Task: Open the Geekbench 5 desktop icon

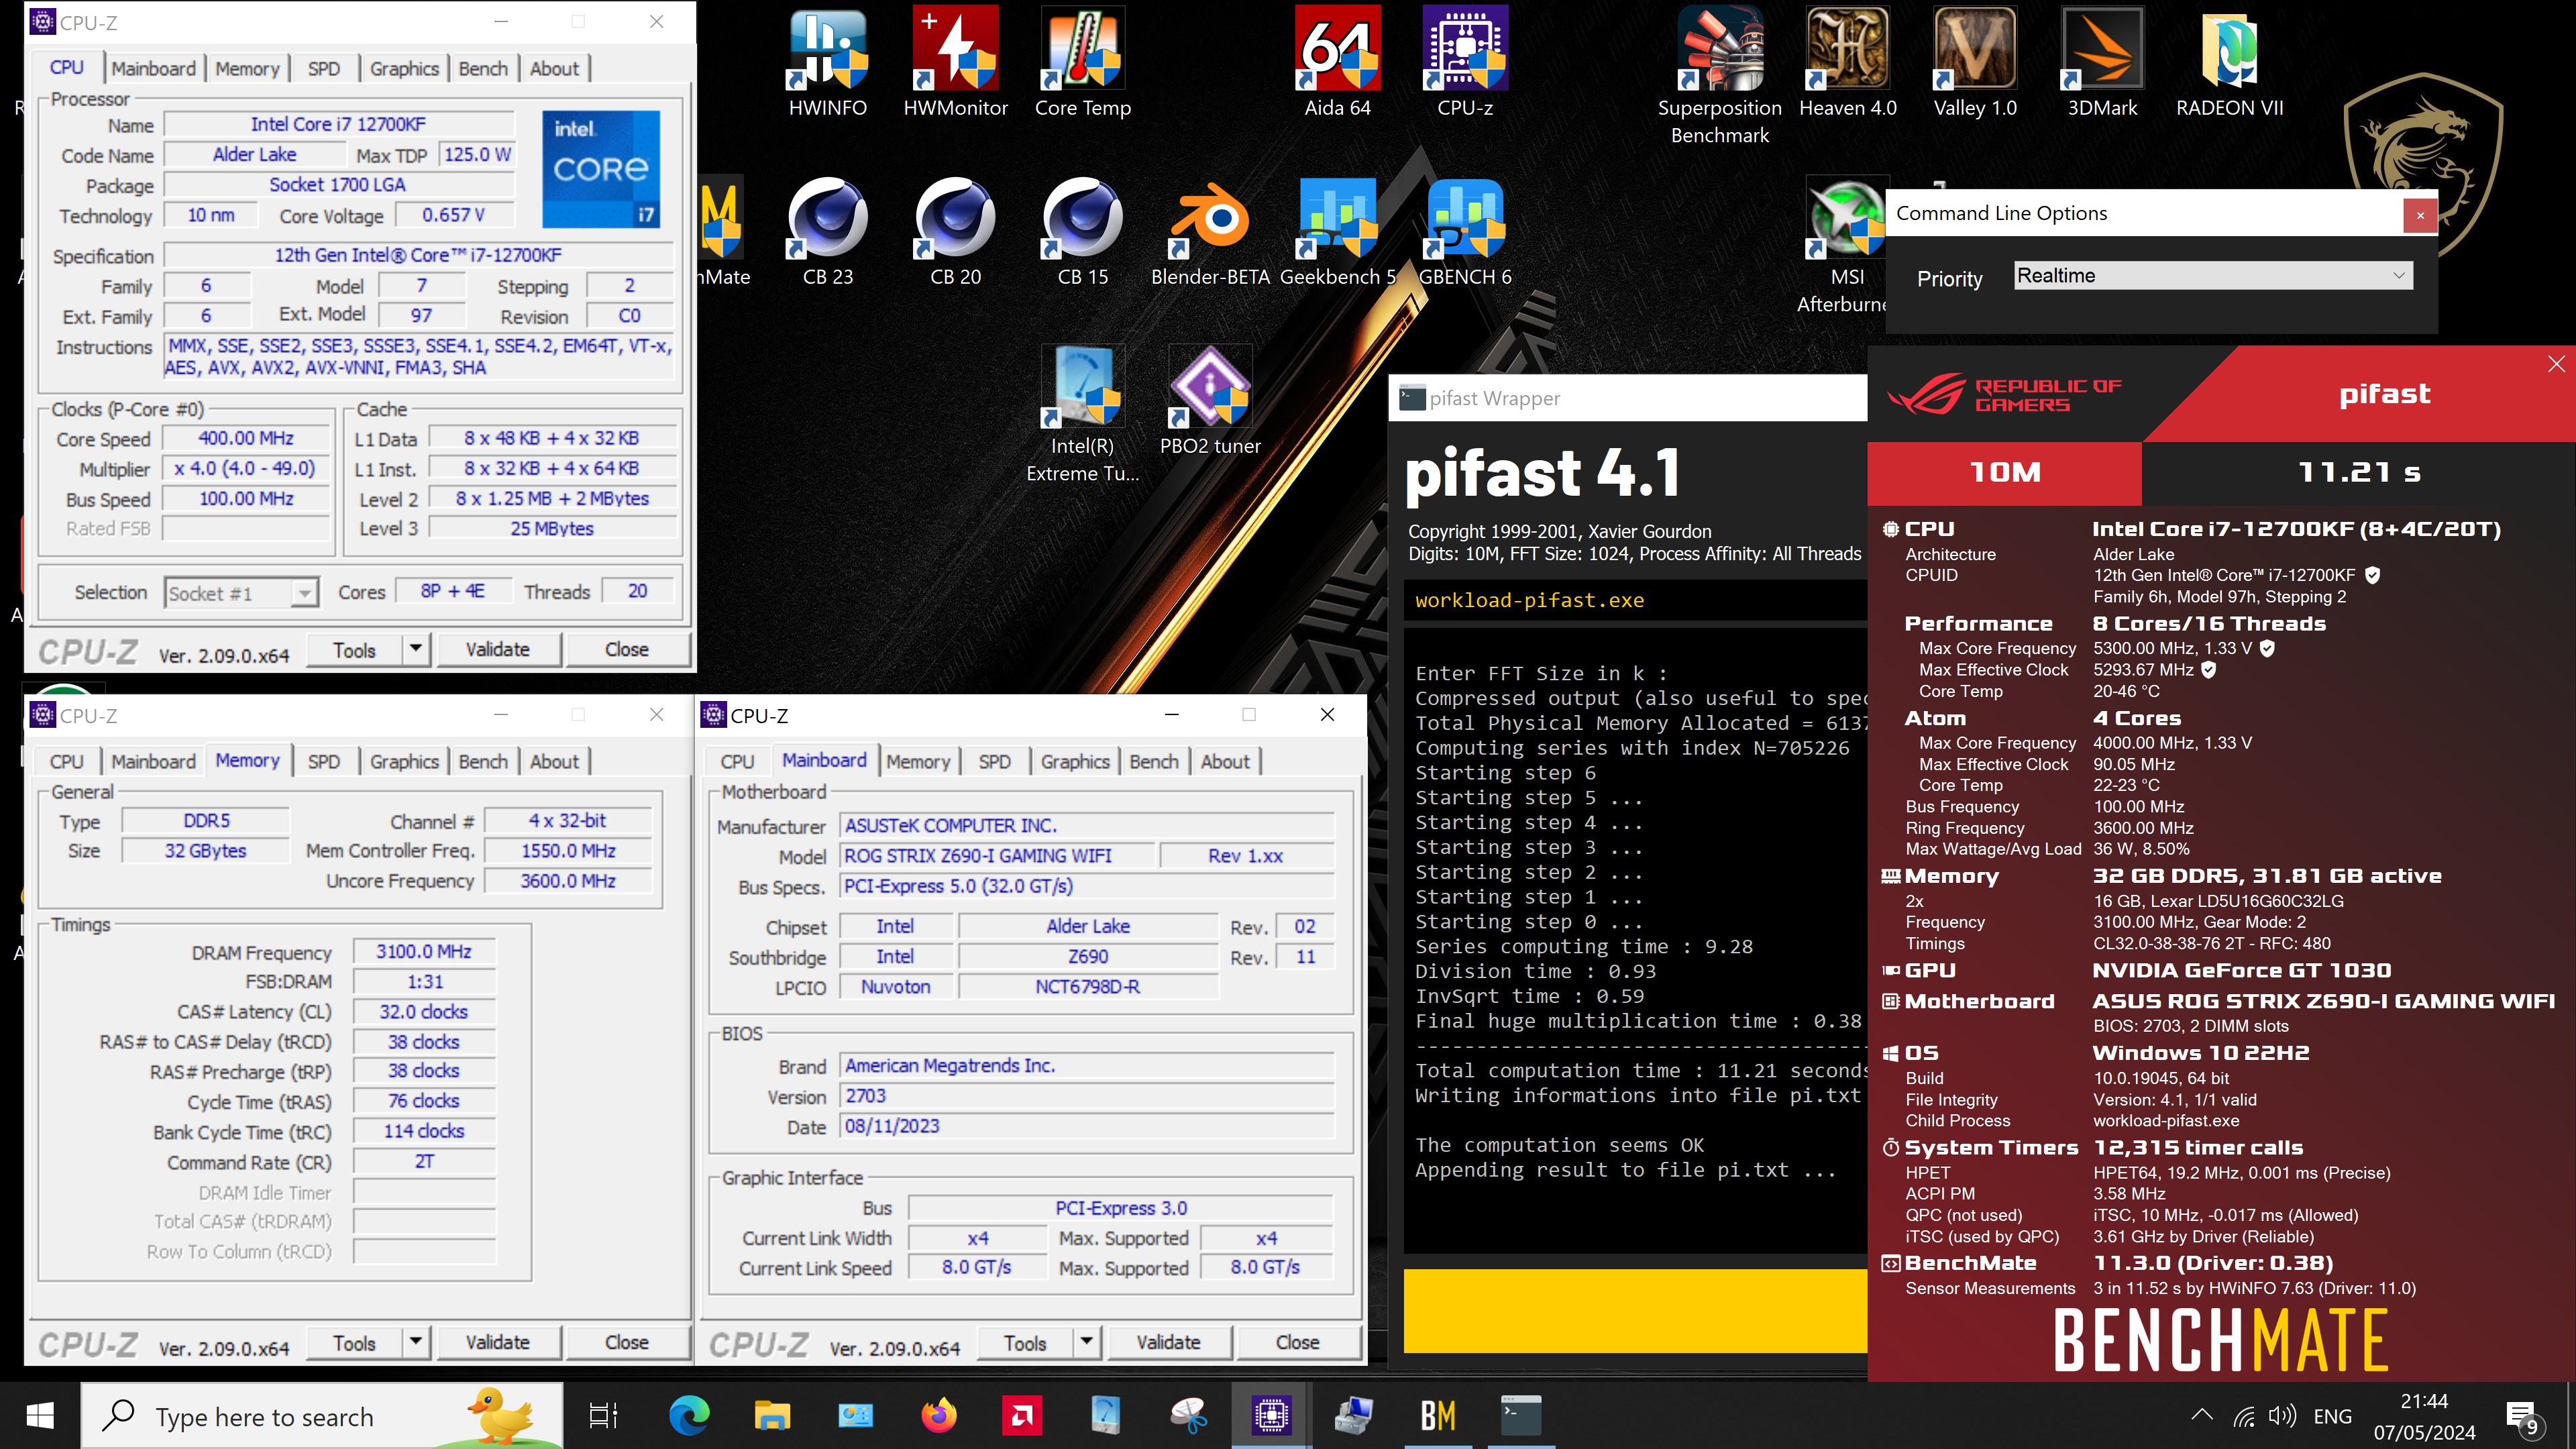Action: click(1337, 232)
